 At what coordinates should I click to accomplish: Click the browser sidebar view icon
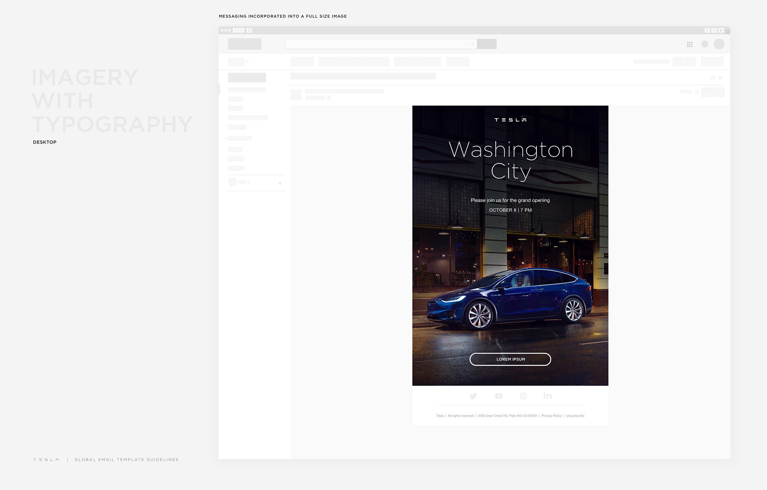point(249,30)
